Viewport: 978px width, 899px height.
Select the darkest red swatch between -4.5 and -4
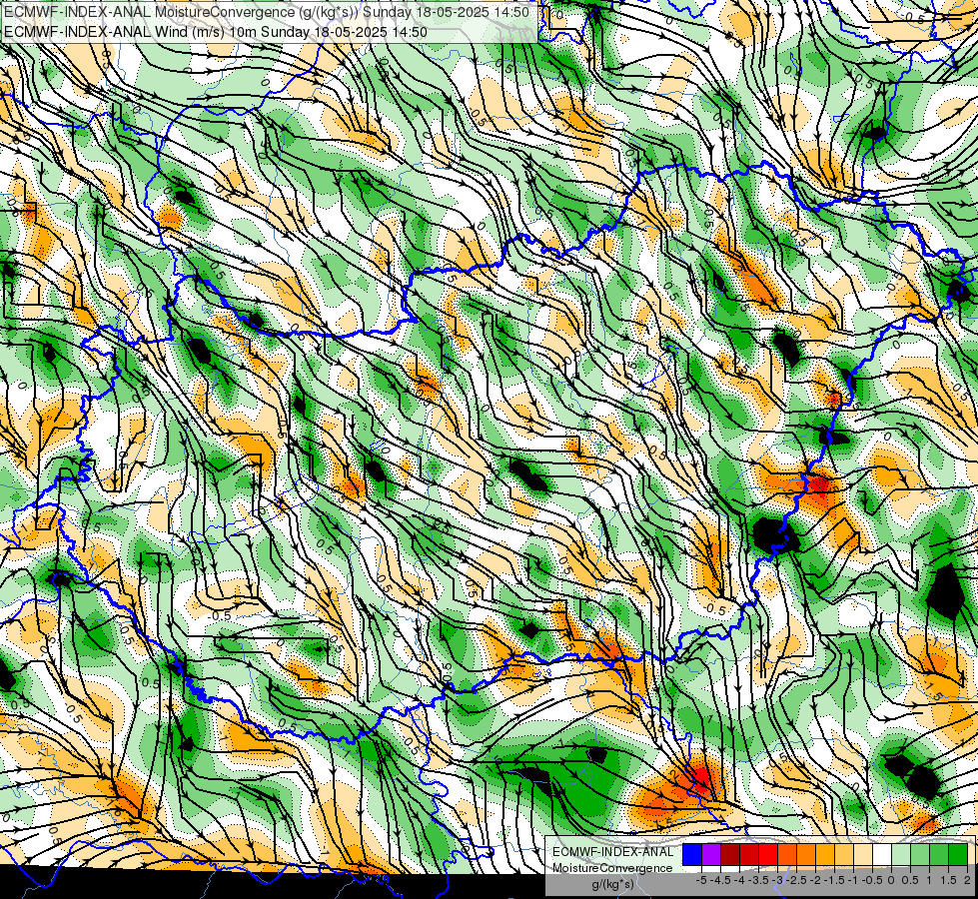(730, 855)
